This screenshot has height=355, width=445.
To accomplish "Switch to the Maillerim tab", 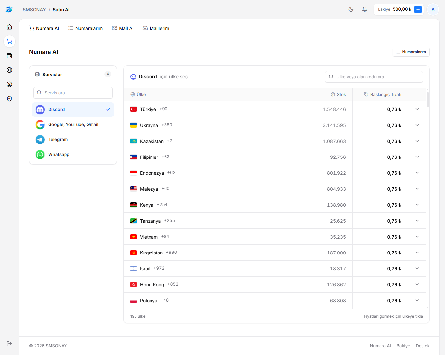I will pyautogui.click(x=156, y=28).
